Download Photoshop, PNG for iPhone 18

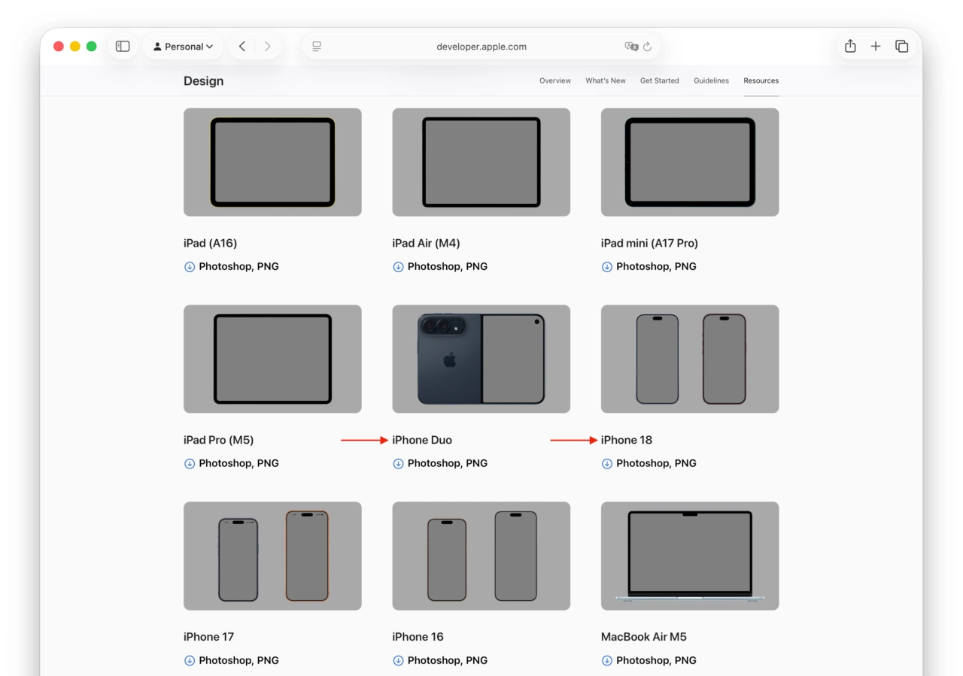tap(656, 464)
